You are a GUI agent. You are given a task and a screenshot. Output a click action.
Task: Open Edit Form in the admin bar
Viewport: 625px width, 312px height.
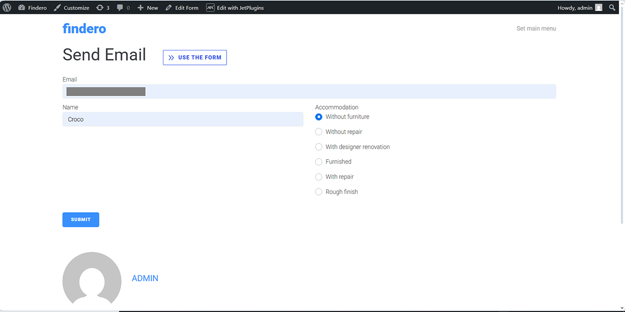(x=182, y=8)
